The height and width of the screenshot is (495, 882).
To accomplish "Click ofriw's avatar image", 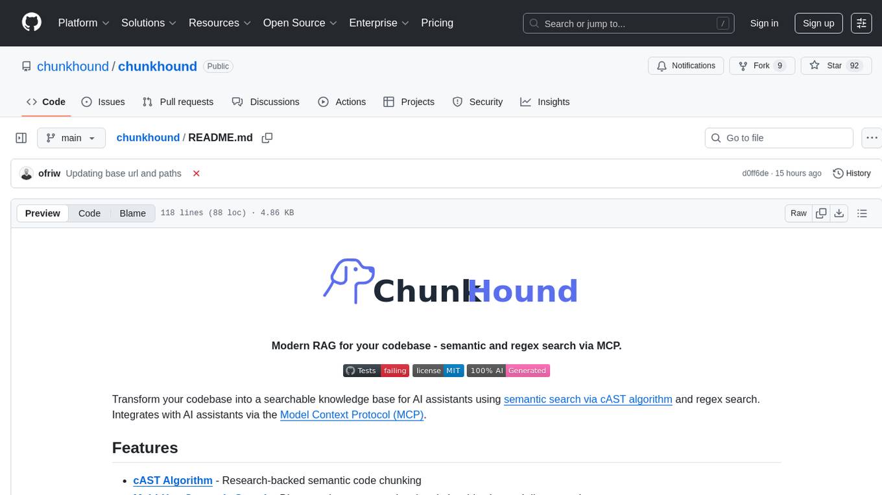I will click(x=27, y=174).
